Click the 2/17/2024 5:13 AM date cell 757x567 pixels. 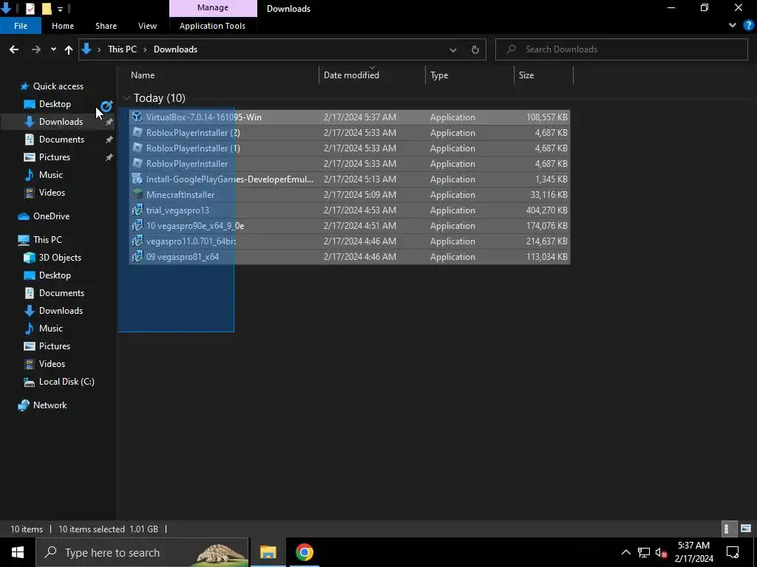pos(360,179)
